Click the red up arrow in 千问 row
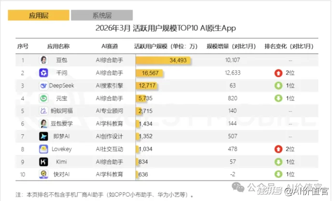 (278, 73)
